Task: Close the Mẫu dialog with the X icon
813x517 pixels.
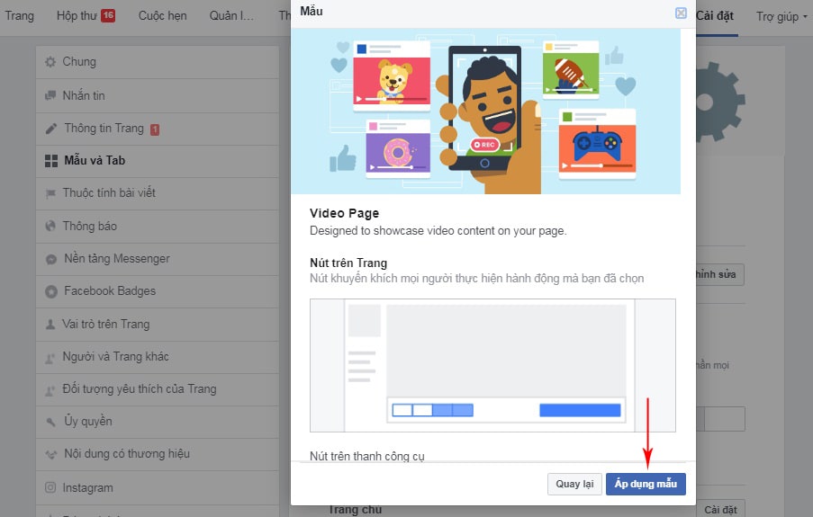Action: [x=681, y=13]
